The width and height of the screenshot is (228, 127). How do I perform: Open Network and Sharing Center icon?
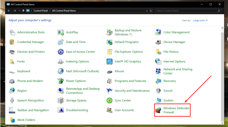[158, 71]
